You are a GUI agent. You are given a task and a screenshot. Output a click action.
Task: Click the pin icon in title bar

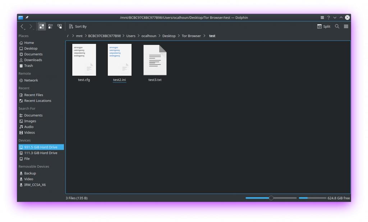tap(27, 18)
